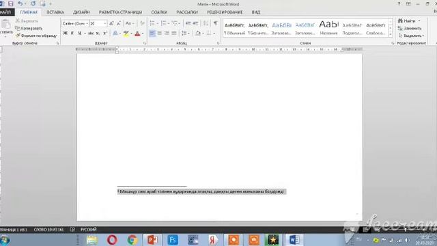Click the Save icon in quick access toolbar
The image size is (437, 246).
[11, 3]
